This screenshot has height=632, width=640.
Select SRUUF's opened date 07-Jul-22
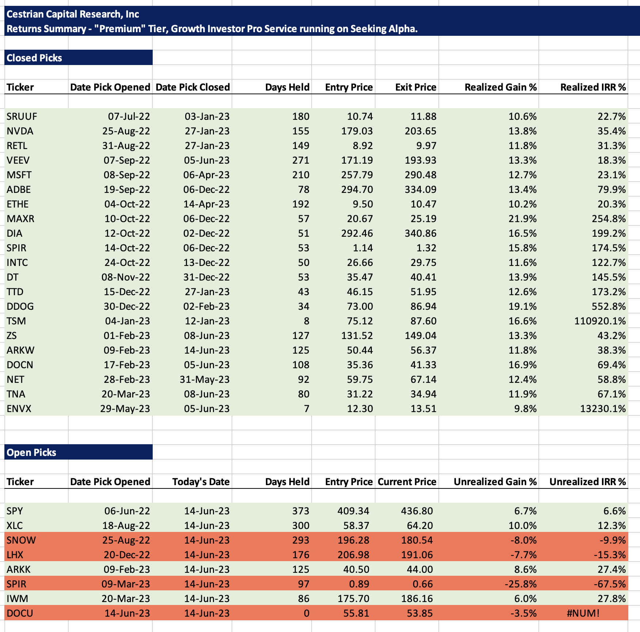[129, 117]
